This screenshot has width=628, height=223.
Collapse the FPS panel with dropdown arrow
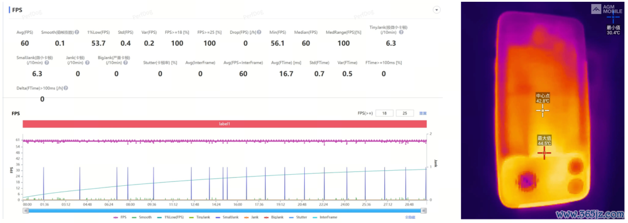pos(437,10)
